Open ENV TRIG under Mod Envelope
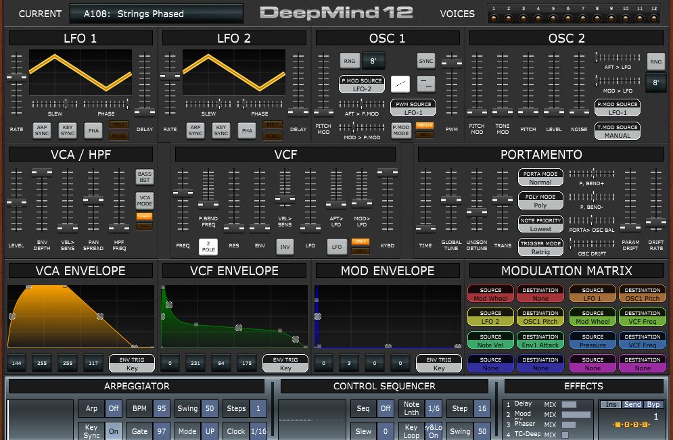The width and height of the screenshot is (673, 440). point(439,363)
